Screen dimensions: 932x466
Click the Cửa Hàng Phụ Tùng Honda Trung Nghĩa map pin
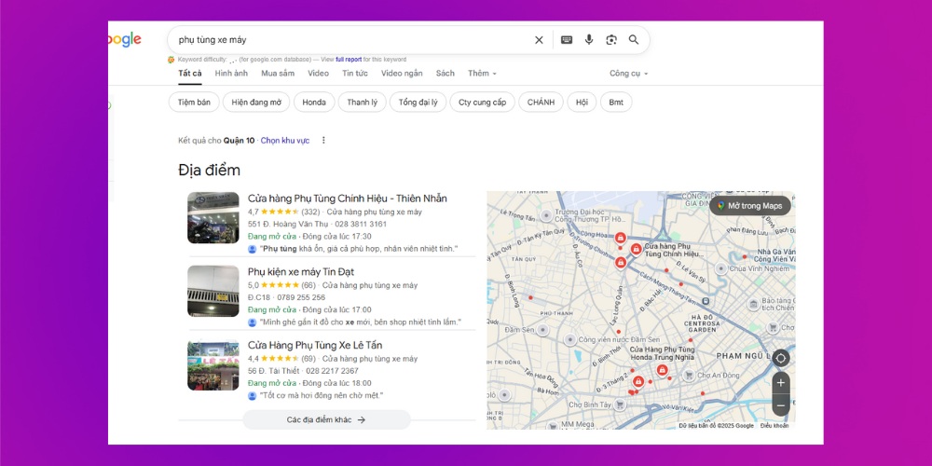pos(662,370)
